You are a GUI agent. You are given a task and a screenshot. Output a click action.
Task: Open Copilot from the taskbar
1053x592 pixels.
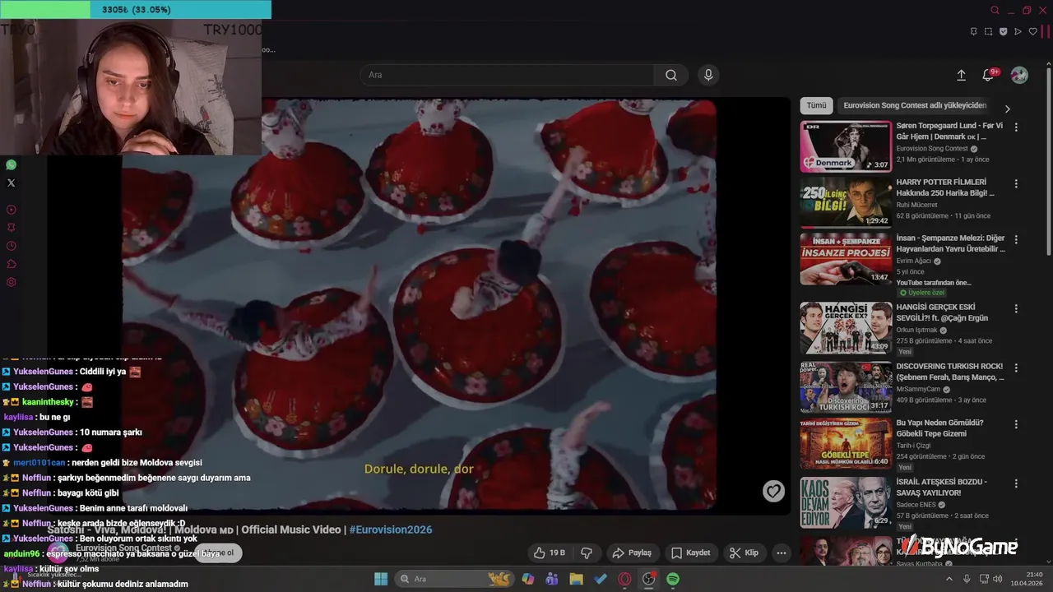point(527,579)
